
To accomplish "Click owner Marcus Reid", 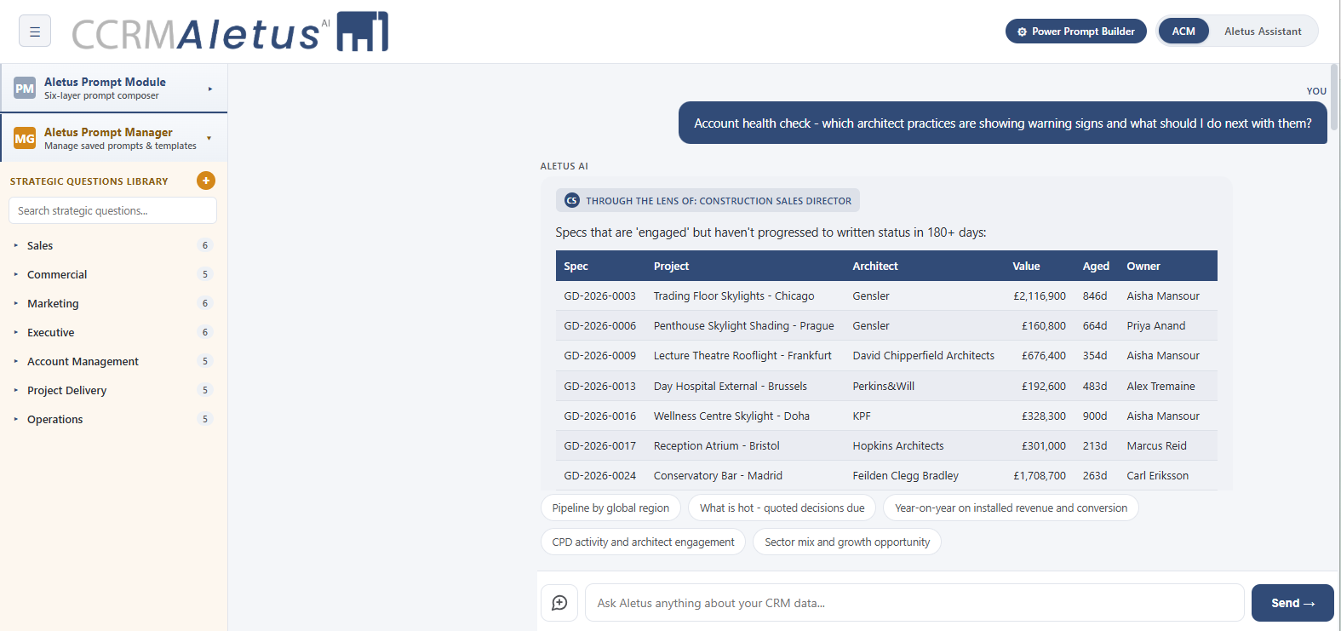I will (1156, 446).
